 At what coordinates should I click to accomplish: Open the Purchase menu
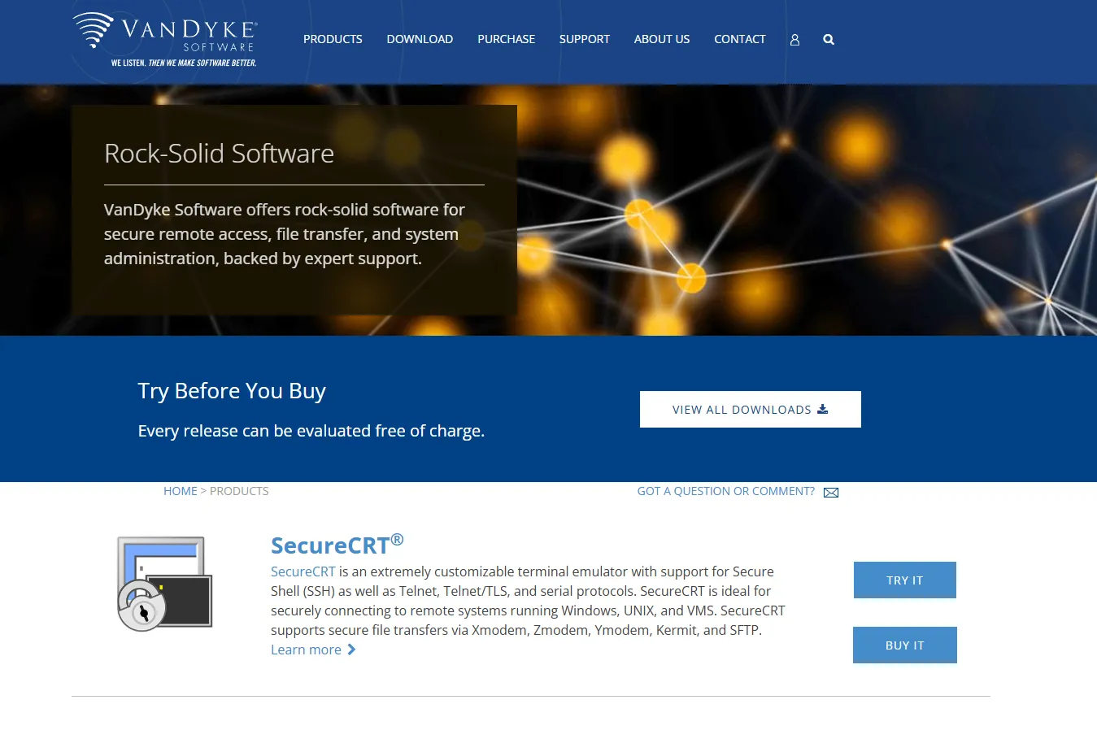[506, 39]
